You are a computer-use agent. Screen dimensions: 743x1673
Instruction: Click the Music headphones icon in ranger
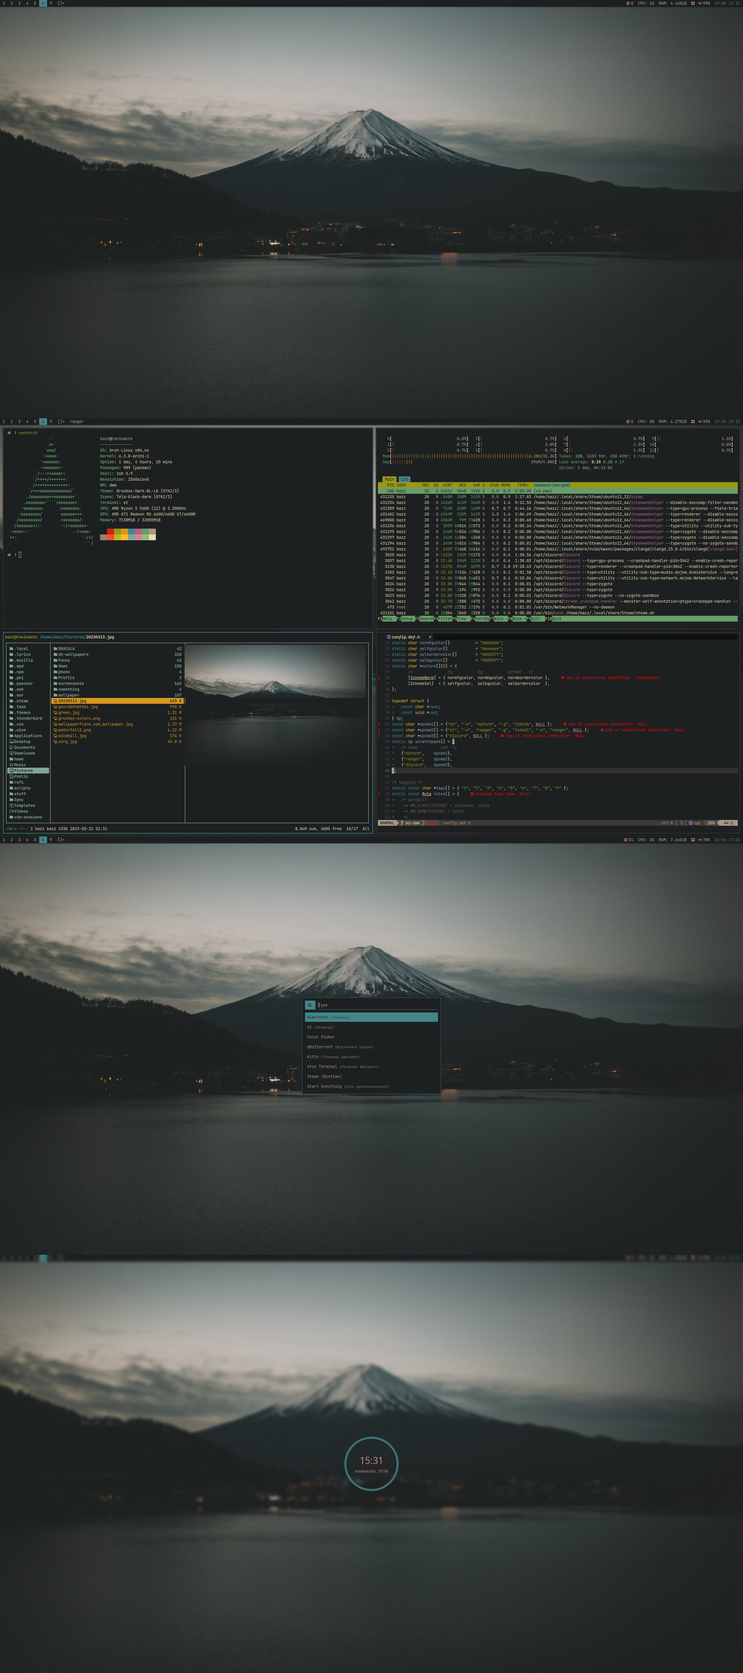[11, 765]
